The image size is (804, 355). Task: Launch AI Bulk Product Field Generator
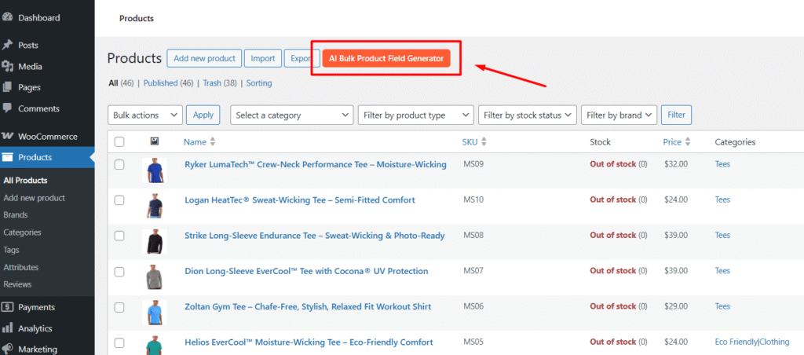386,58
